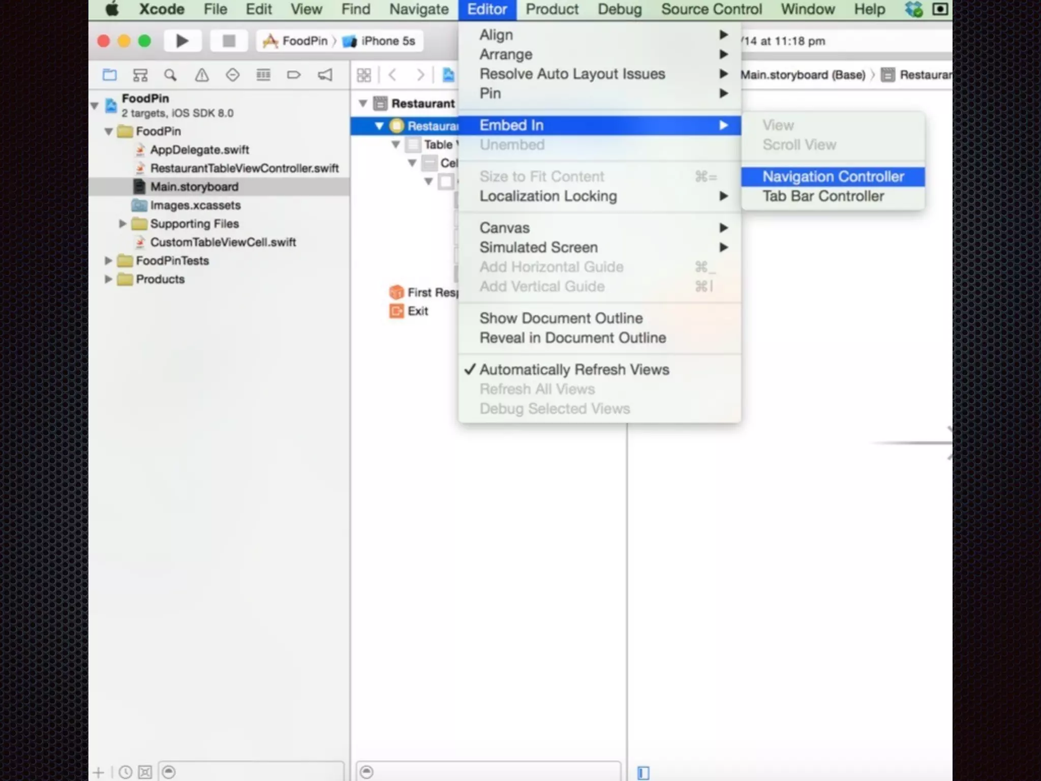Click the navigator filter field
The image size is (1041, 781).
(x=254, y=772)
